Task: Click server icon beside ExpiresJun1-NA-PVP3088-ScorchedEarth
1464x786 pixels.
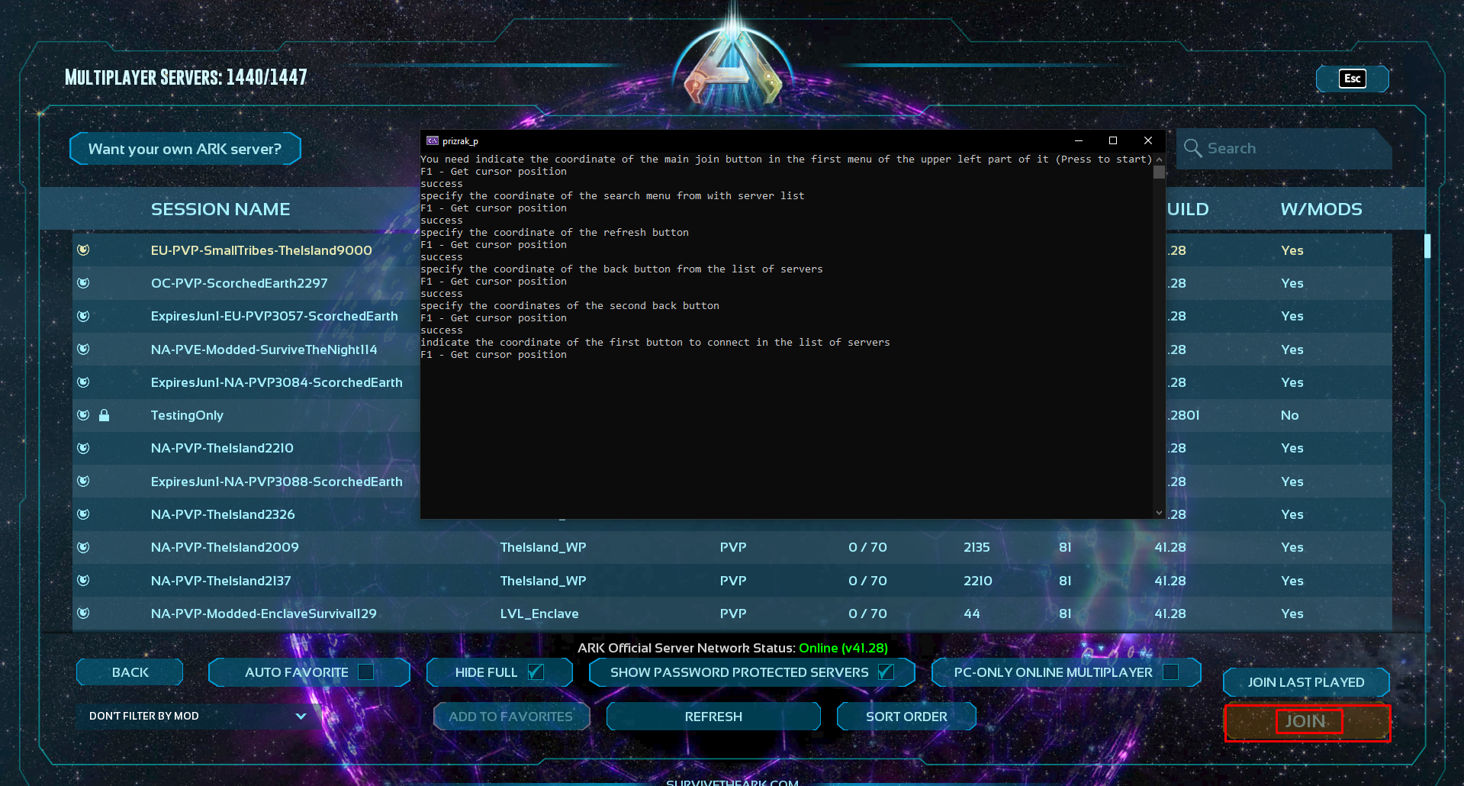Action: tap(83, 481)
